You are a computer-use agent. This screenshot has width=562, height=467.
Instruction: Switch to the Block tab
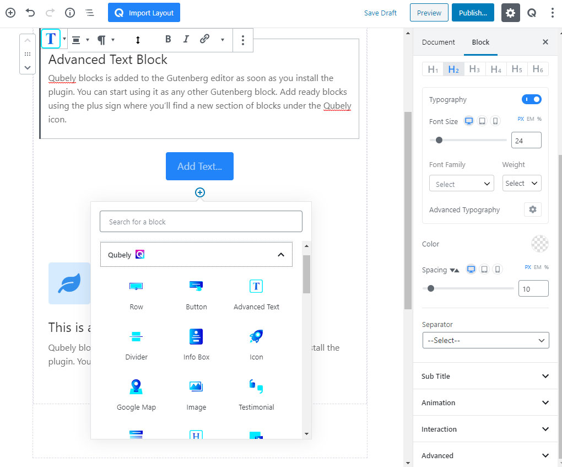[480, 42]
